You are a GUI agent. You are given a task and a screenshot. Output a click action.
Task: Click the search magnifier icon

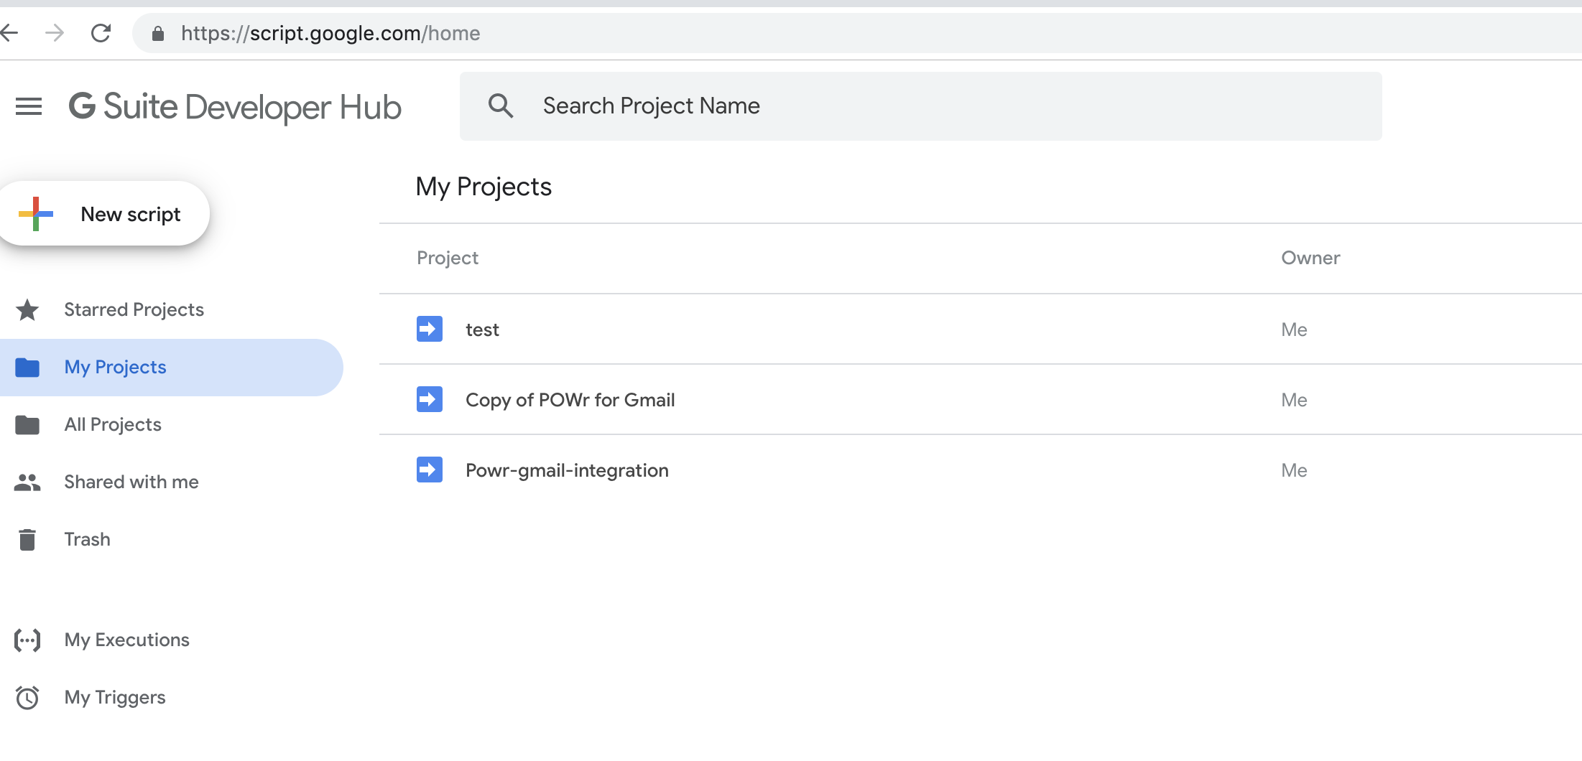click(x=501, y=106)
